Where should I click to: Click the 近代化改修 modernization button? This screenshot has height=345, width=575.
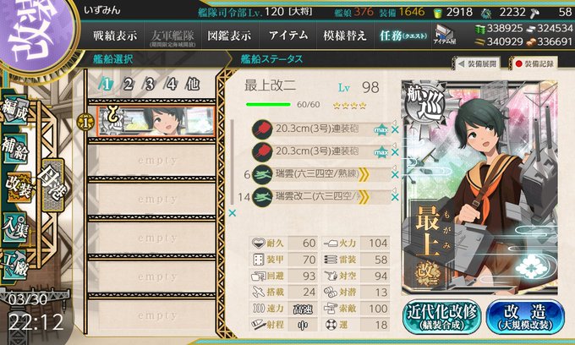point(442,317)
